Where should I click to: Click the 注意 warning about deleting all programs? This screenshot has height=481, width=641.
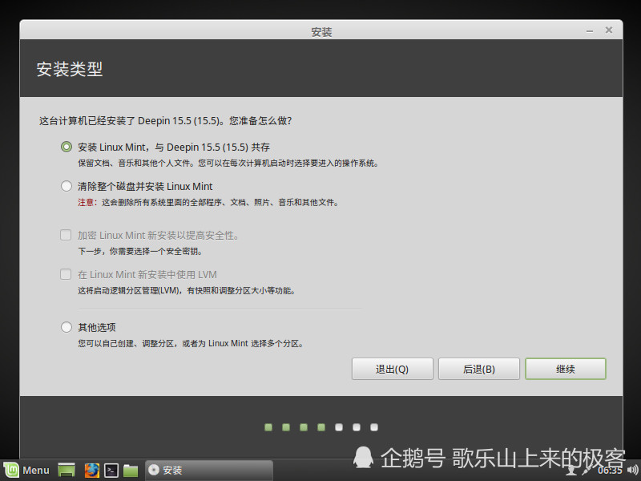click(208, 203)
